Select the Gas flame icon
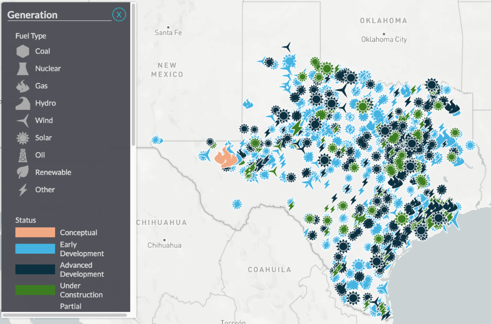The image size is (491, 324). point(23,86)
